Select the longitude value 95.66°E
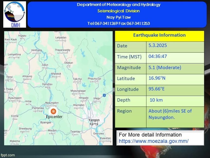Viewport: 210px width, 158px height. (157, 89)
